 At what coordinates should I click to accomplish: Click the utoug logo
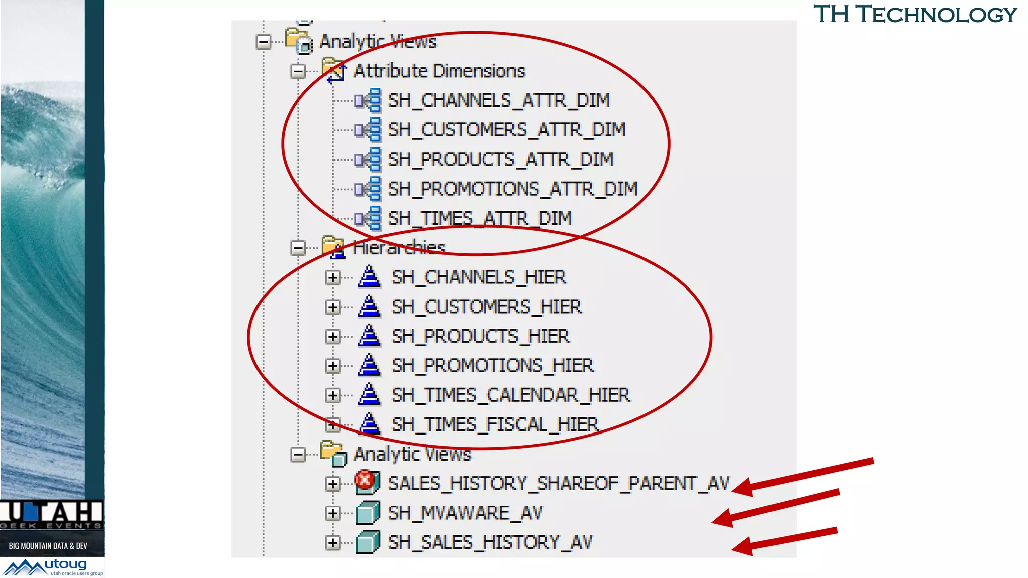pyautogui.click(x=53, y=567)
